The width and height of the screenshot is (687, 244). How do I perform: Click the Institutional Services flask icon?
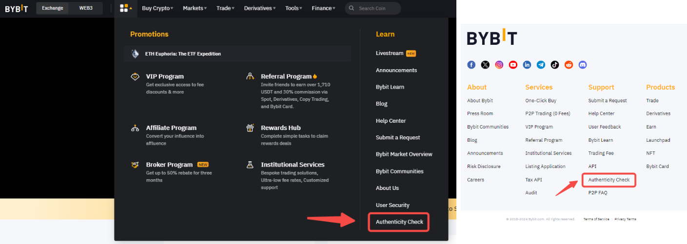click(x=250, y=165)
